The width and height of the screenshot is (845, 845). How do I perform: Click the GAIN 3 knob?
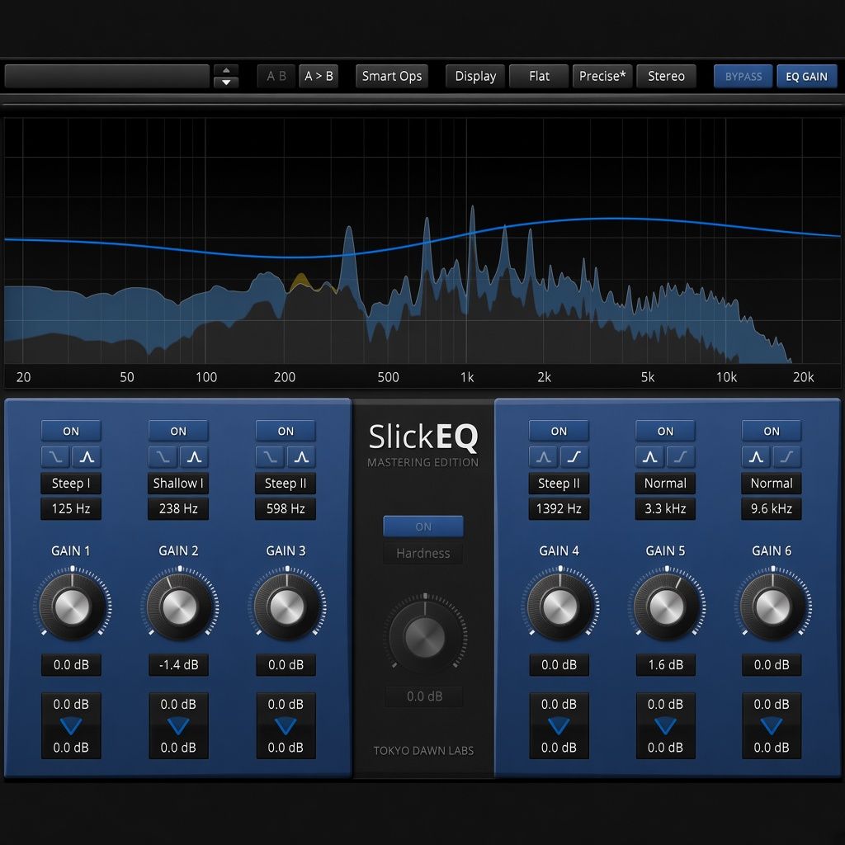coord(286,607)
